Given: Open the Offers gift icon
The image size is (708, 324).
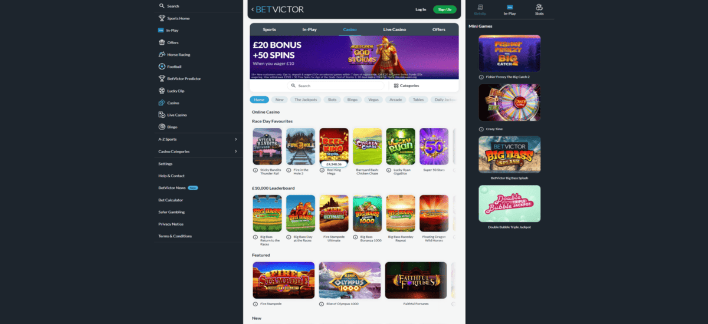Looking at the screenshot, I should [x=162, y=42].
